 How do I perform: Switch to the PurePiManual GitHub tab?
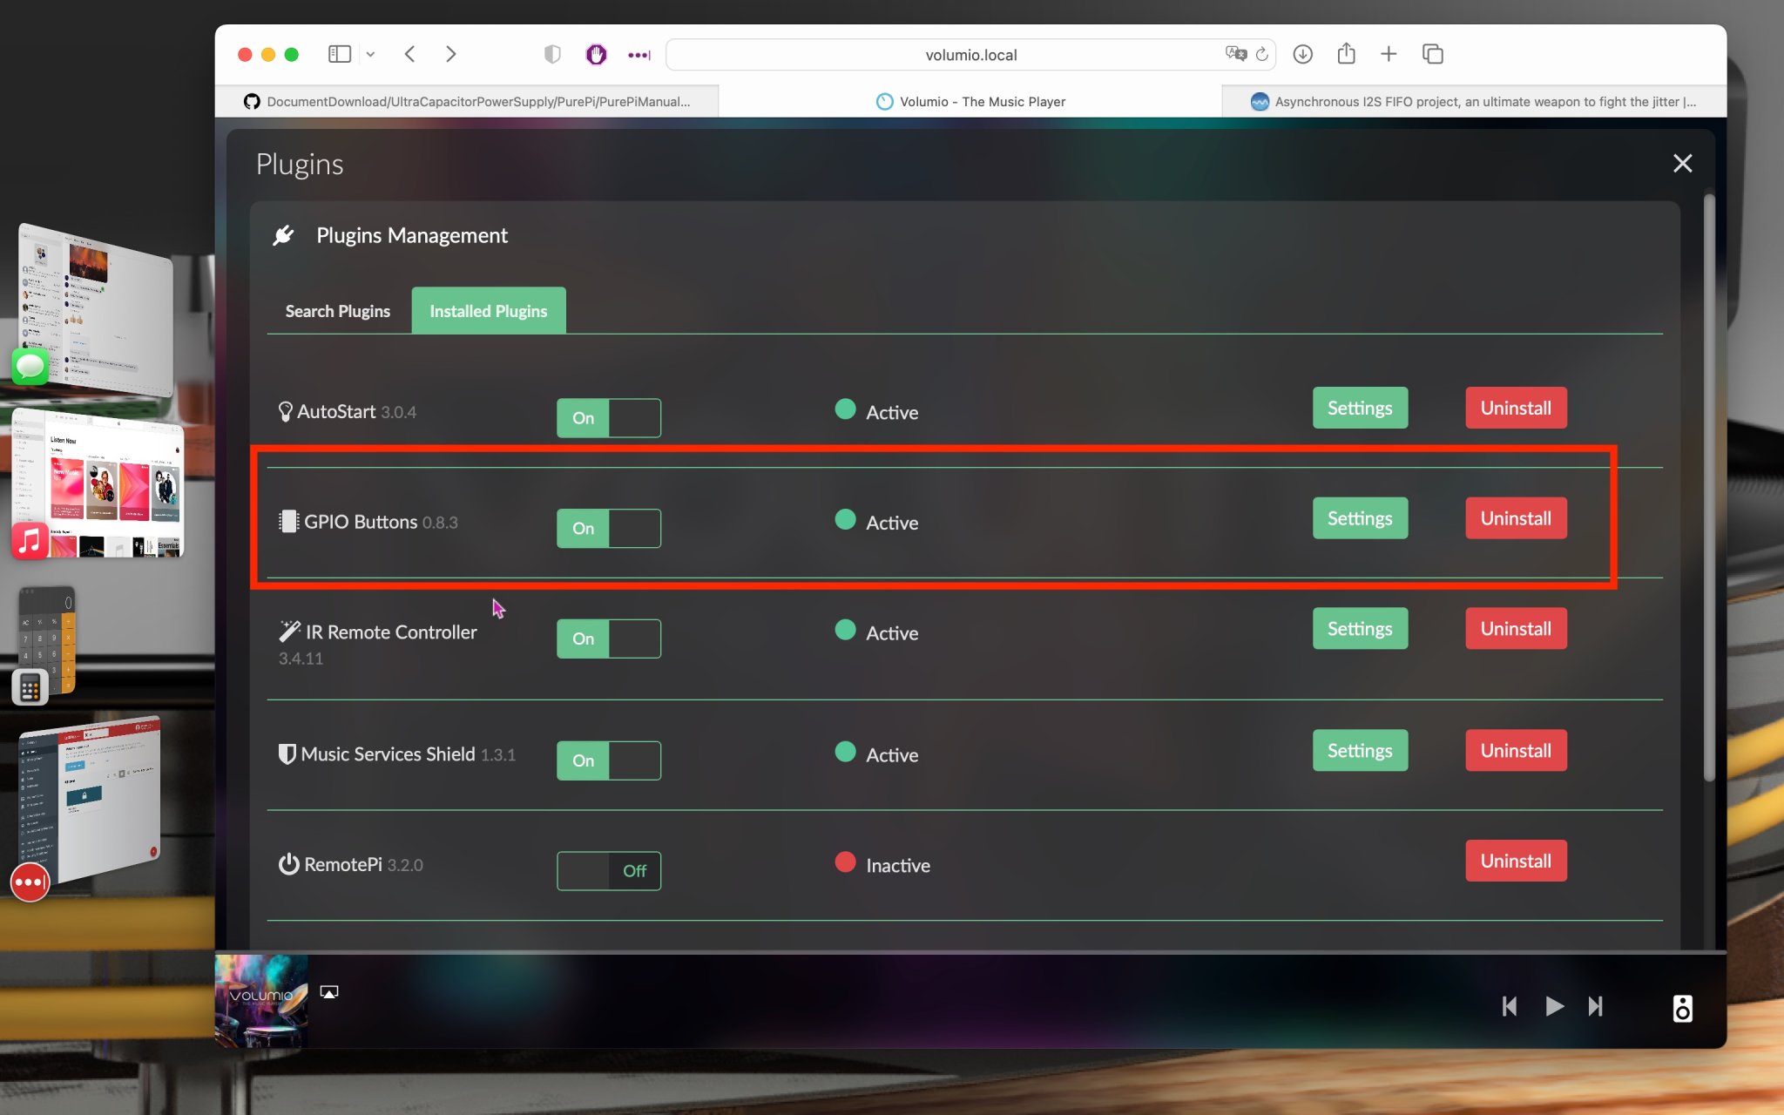point(467,101)
